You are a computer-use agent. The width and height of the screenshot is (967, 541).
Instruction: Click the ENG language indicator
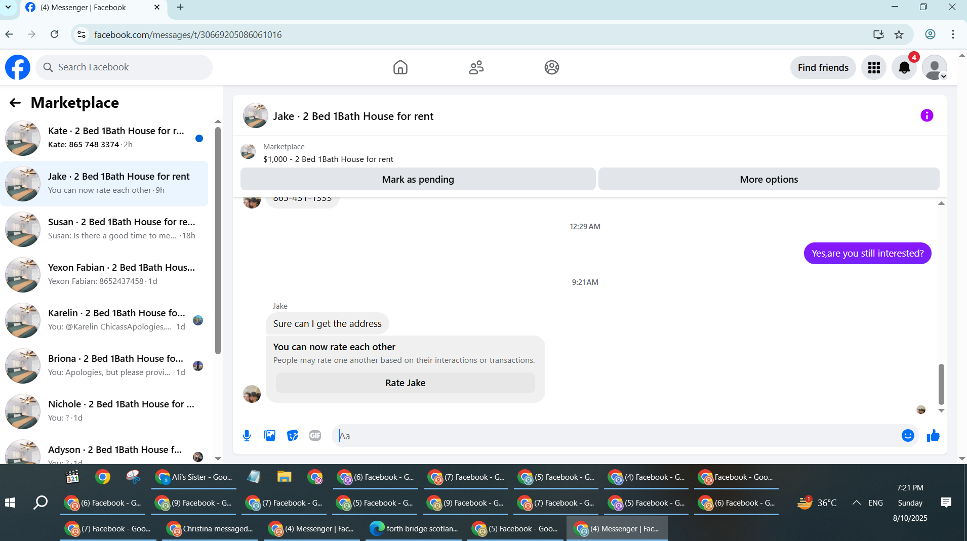(x=875, y=503)
